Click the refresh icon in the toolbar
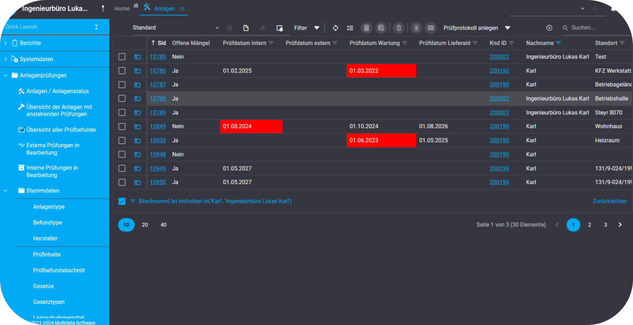The image size is (633, 325). coord(335,28)
